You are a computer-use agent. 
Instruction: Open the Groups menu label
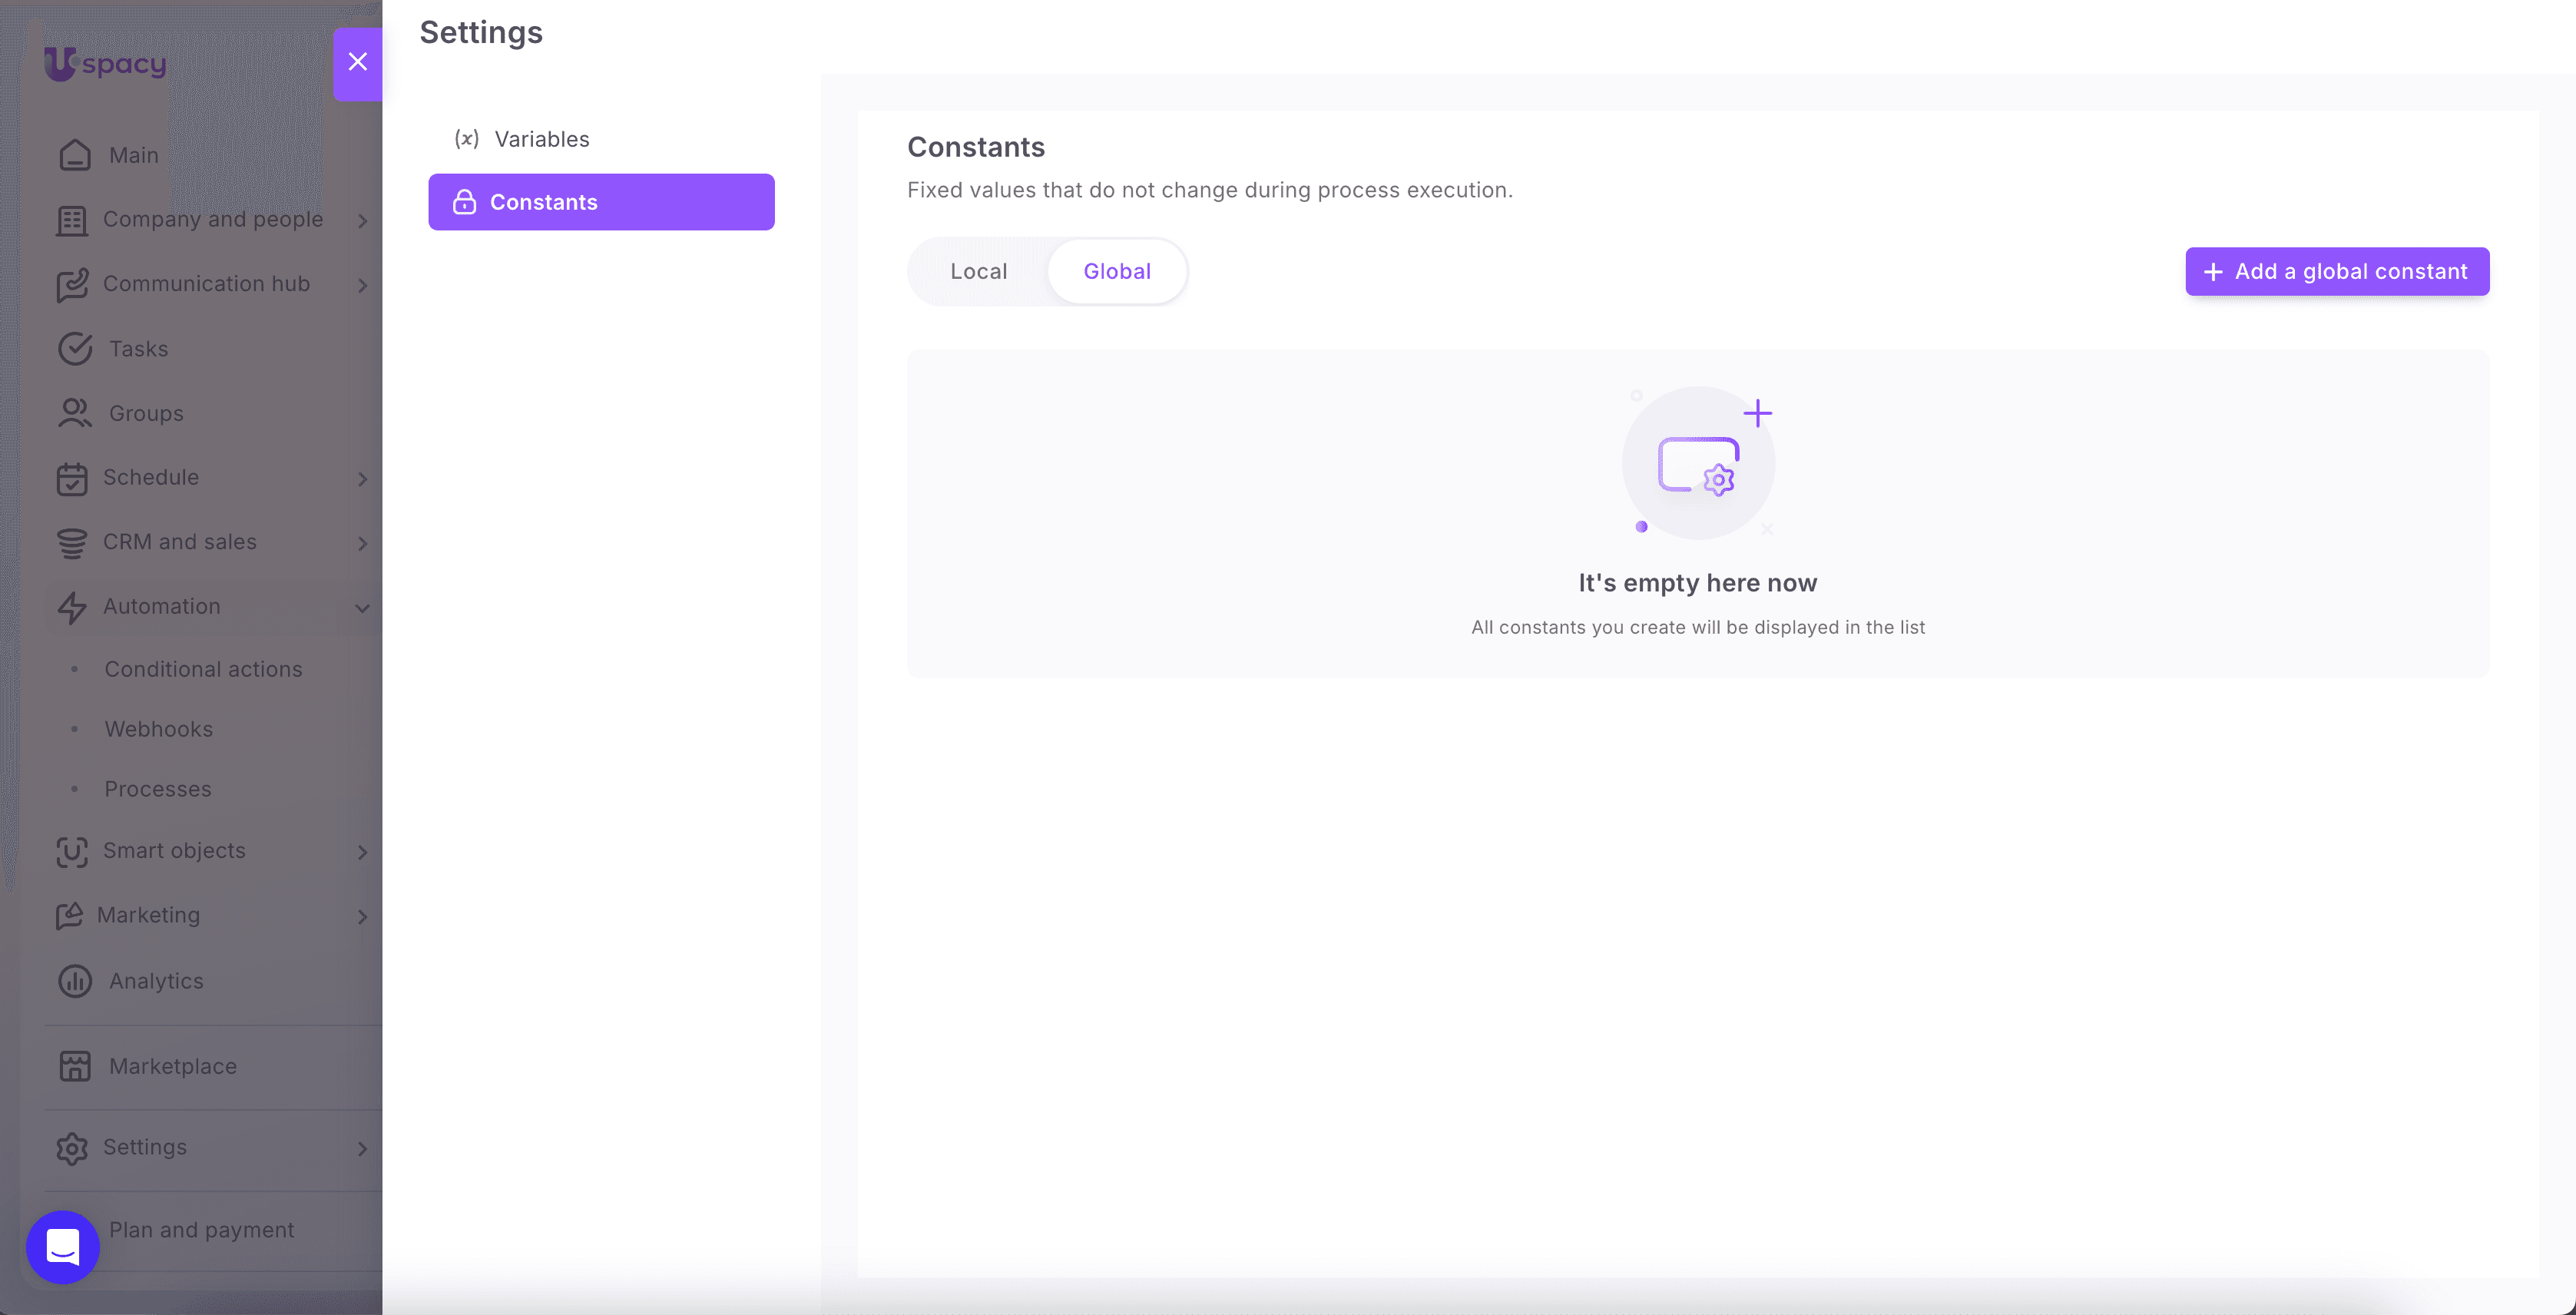[x=146, y=413]
